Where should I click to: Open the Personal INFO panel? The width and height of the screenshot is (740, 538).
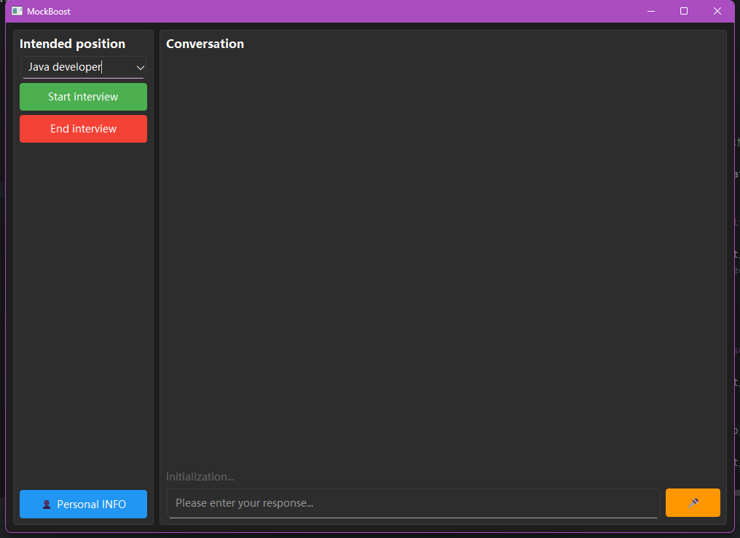83,504
